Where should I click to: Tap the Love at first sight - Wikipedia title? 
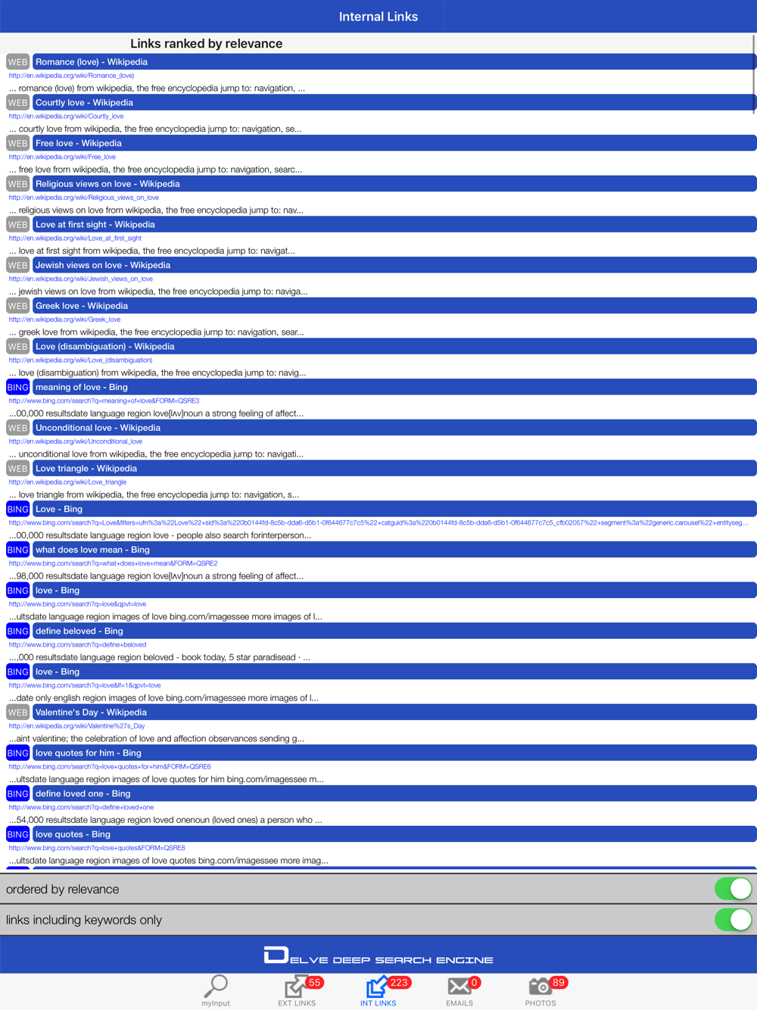click(x=394, y=225)
